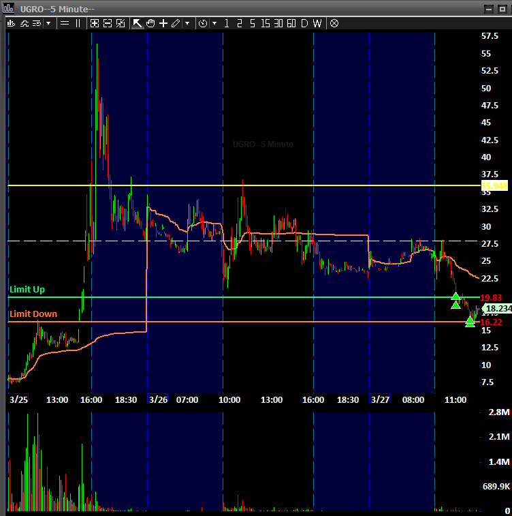Expand the dropdown after chart settings icons
Image resolution: width=512 pixels, height=516 pixels.
pyautogui.click(x=48, y=23)
